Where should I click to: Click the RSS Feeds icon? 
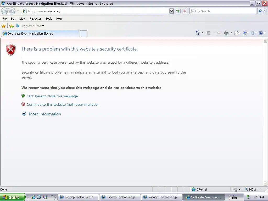click(x=209, y=33)
